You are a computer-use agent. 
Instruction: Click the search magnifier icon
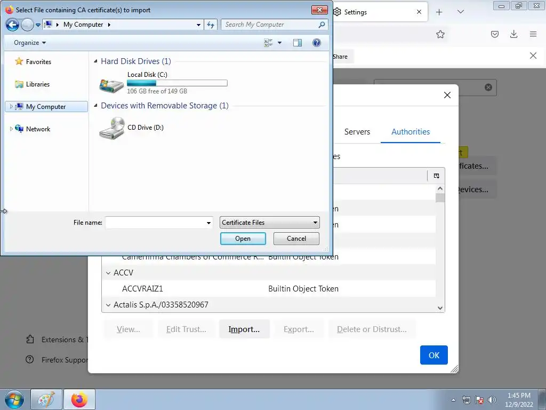(x=322, y=25)
